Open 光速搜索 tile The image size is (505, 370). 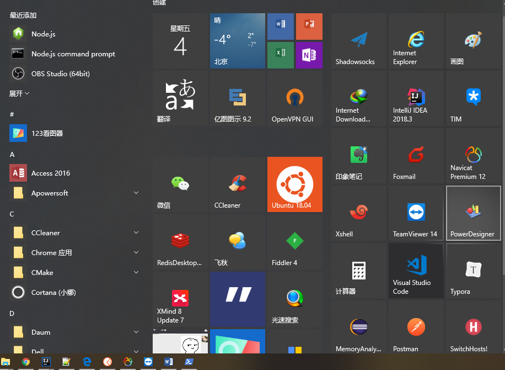tap(295, 299)
